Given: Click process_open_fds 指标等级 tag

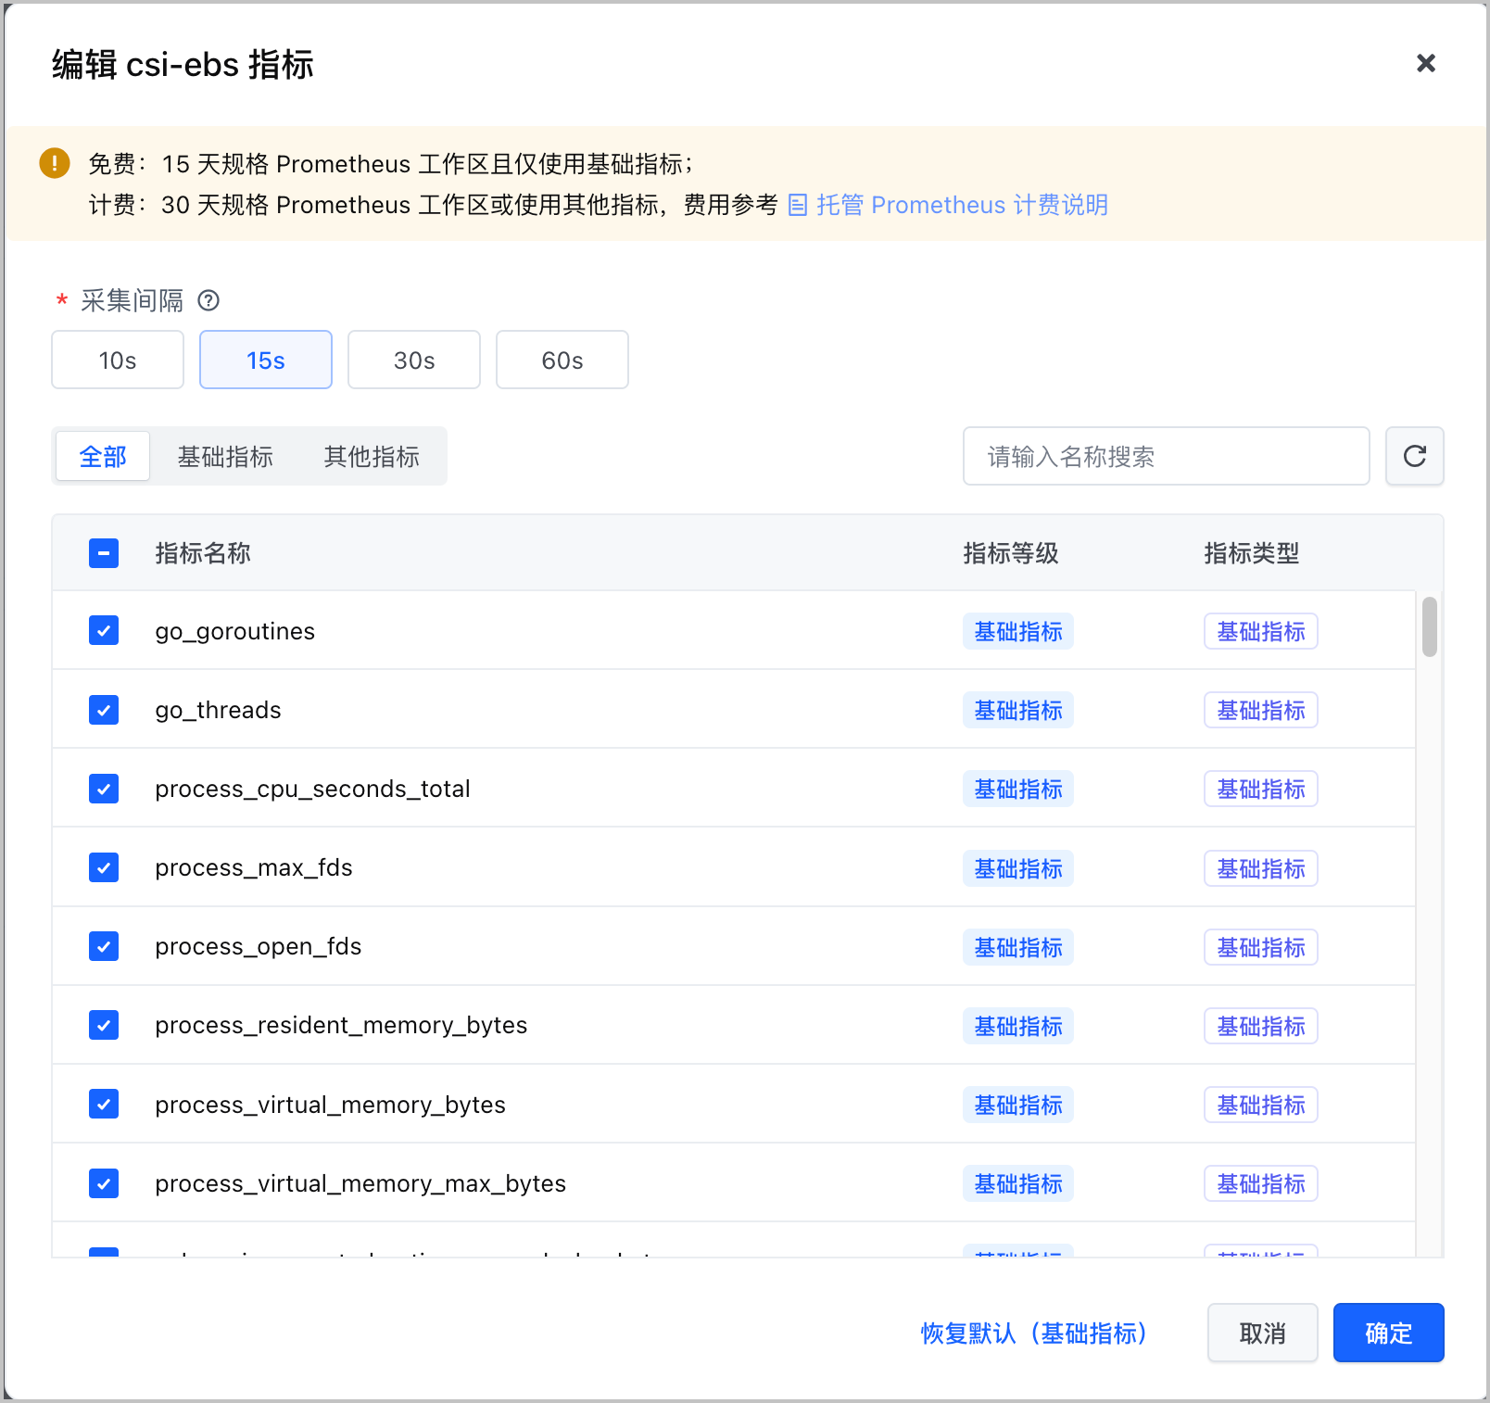Looking at the screenshot, I should [1018, 947].
